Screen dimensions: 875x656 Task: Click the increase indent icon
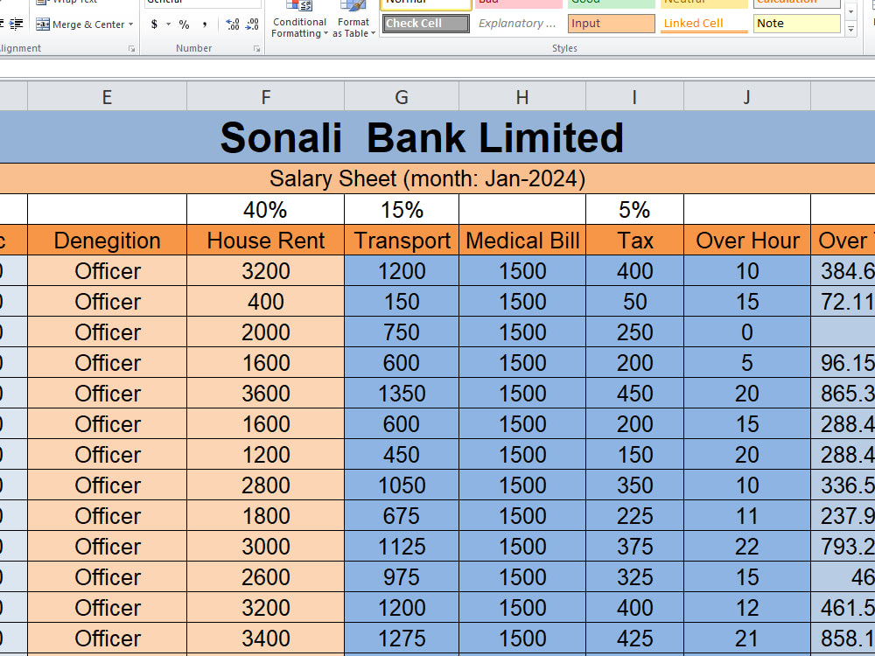click(16, 24)
